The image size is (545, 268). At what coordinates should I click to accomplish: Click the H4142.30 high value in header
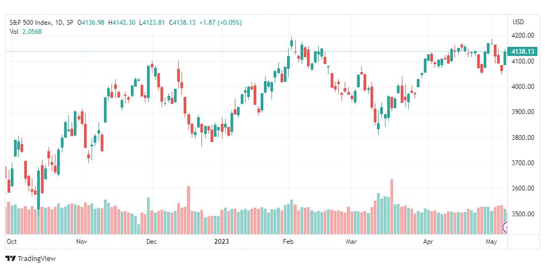(x=122, y=23)
